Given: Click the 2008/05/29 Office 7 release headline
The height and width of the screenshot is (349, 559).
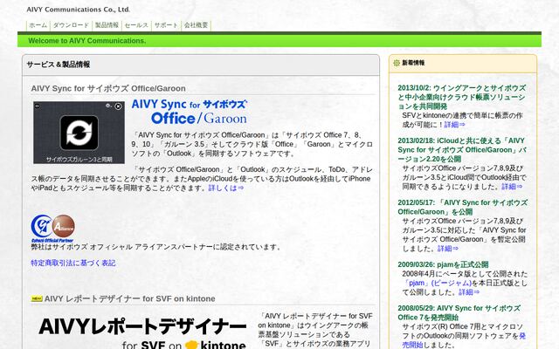Looking at the screenshot, I should (459, 312).
